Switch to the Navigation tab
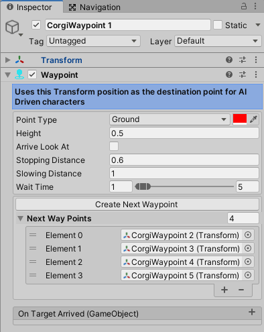 (x=94, y=7)
